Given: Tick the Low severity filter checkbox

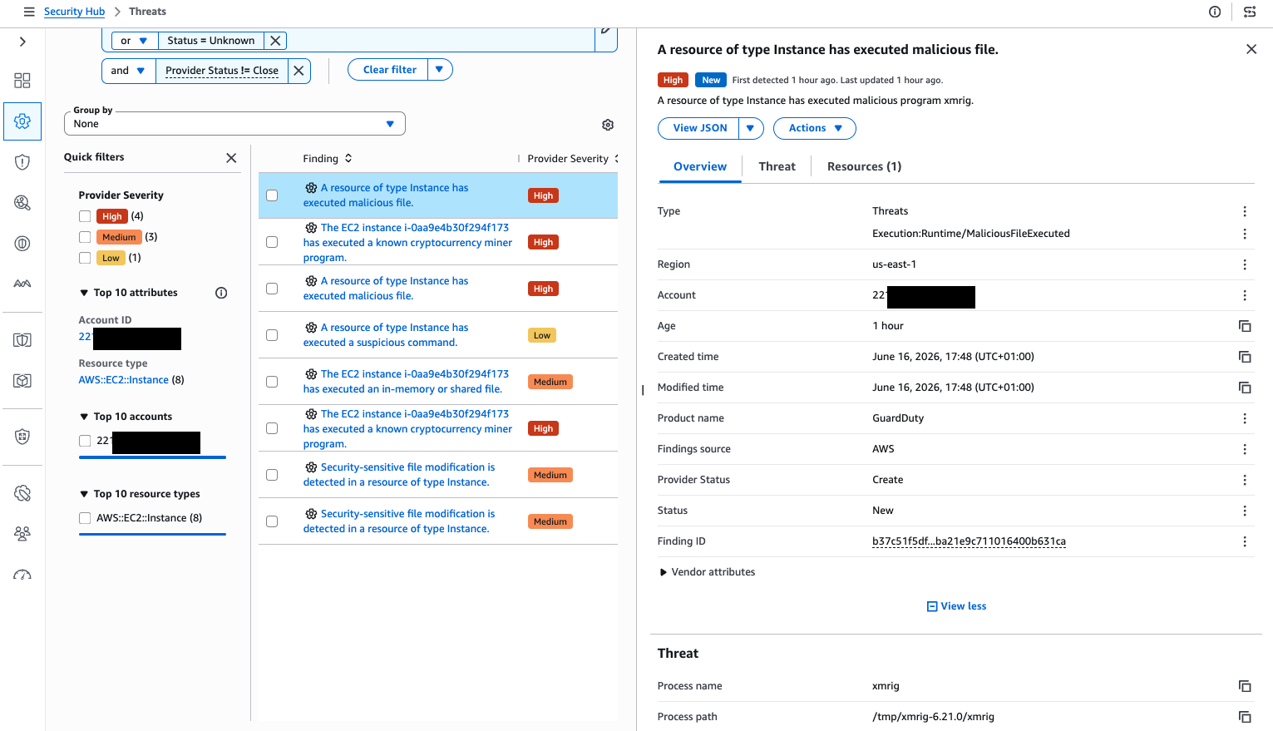Looking at the screenshot, I should coord(85,258).
